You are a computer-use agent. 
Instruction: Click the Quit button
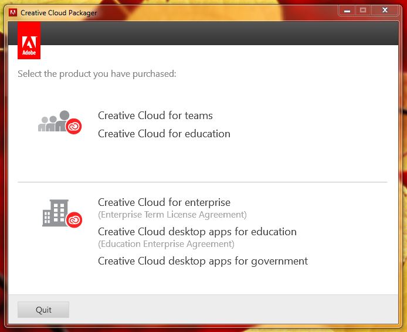(x=43, y=310)
